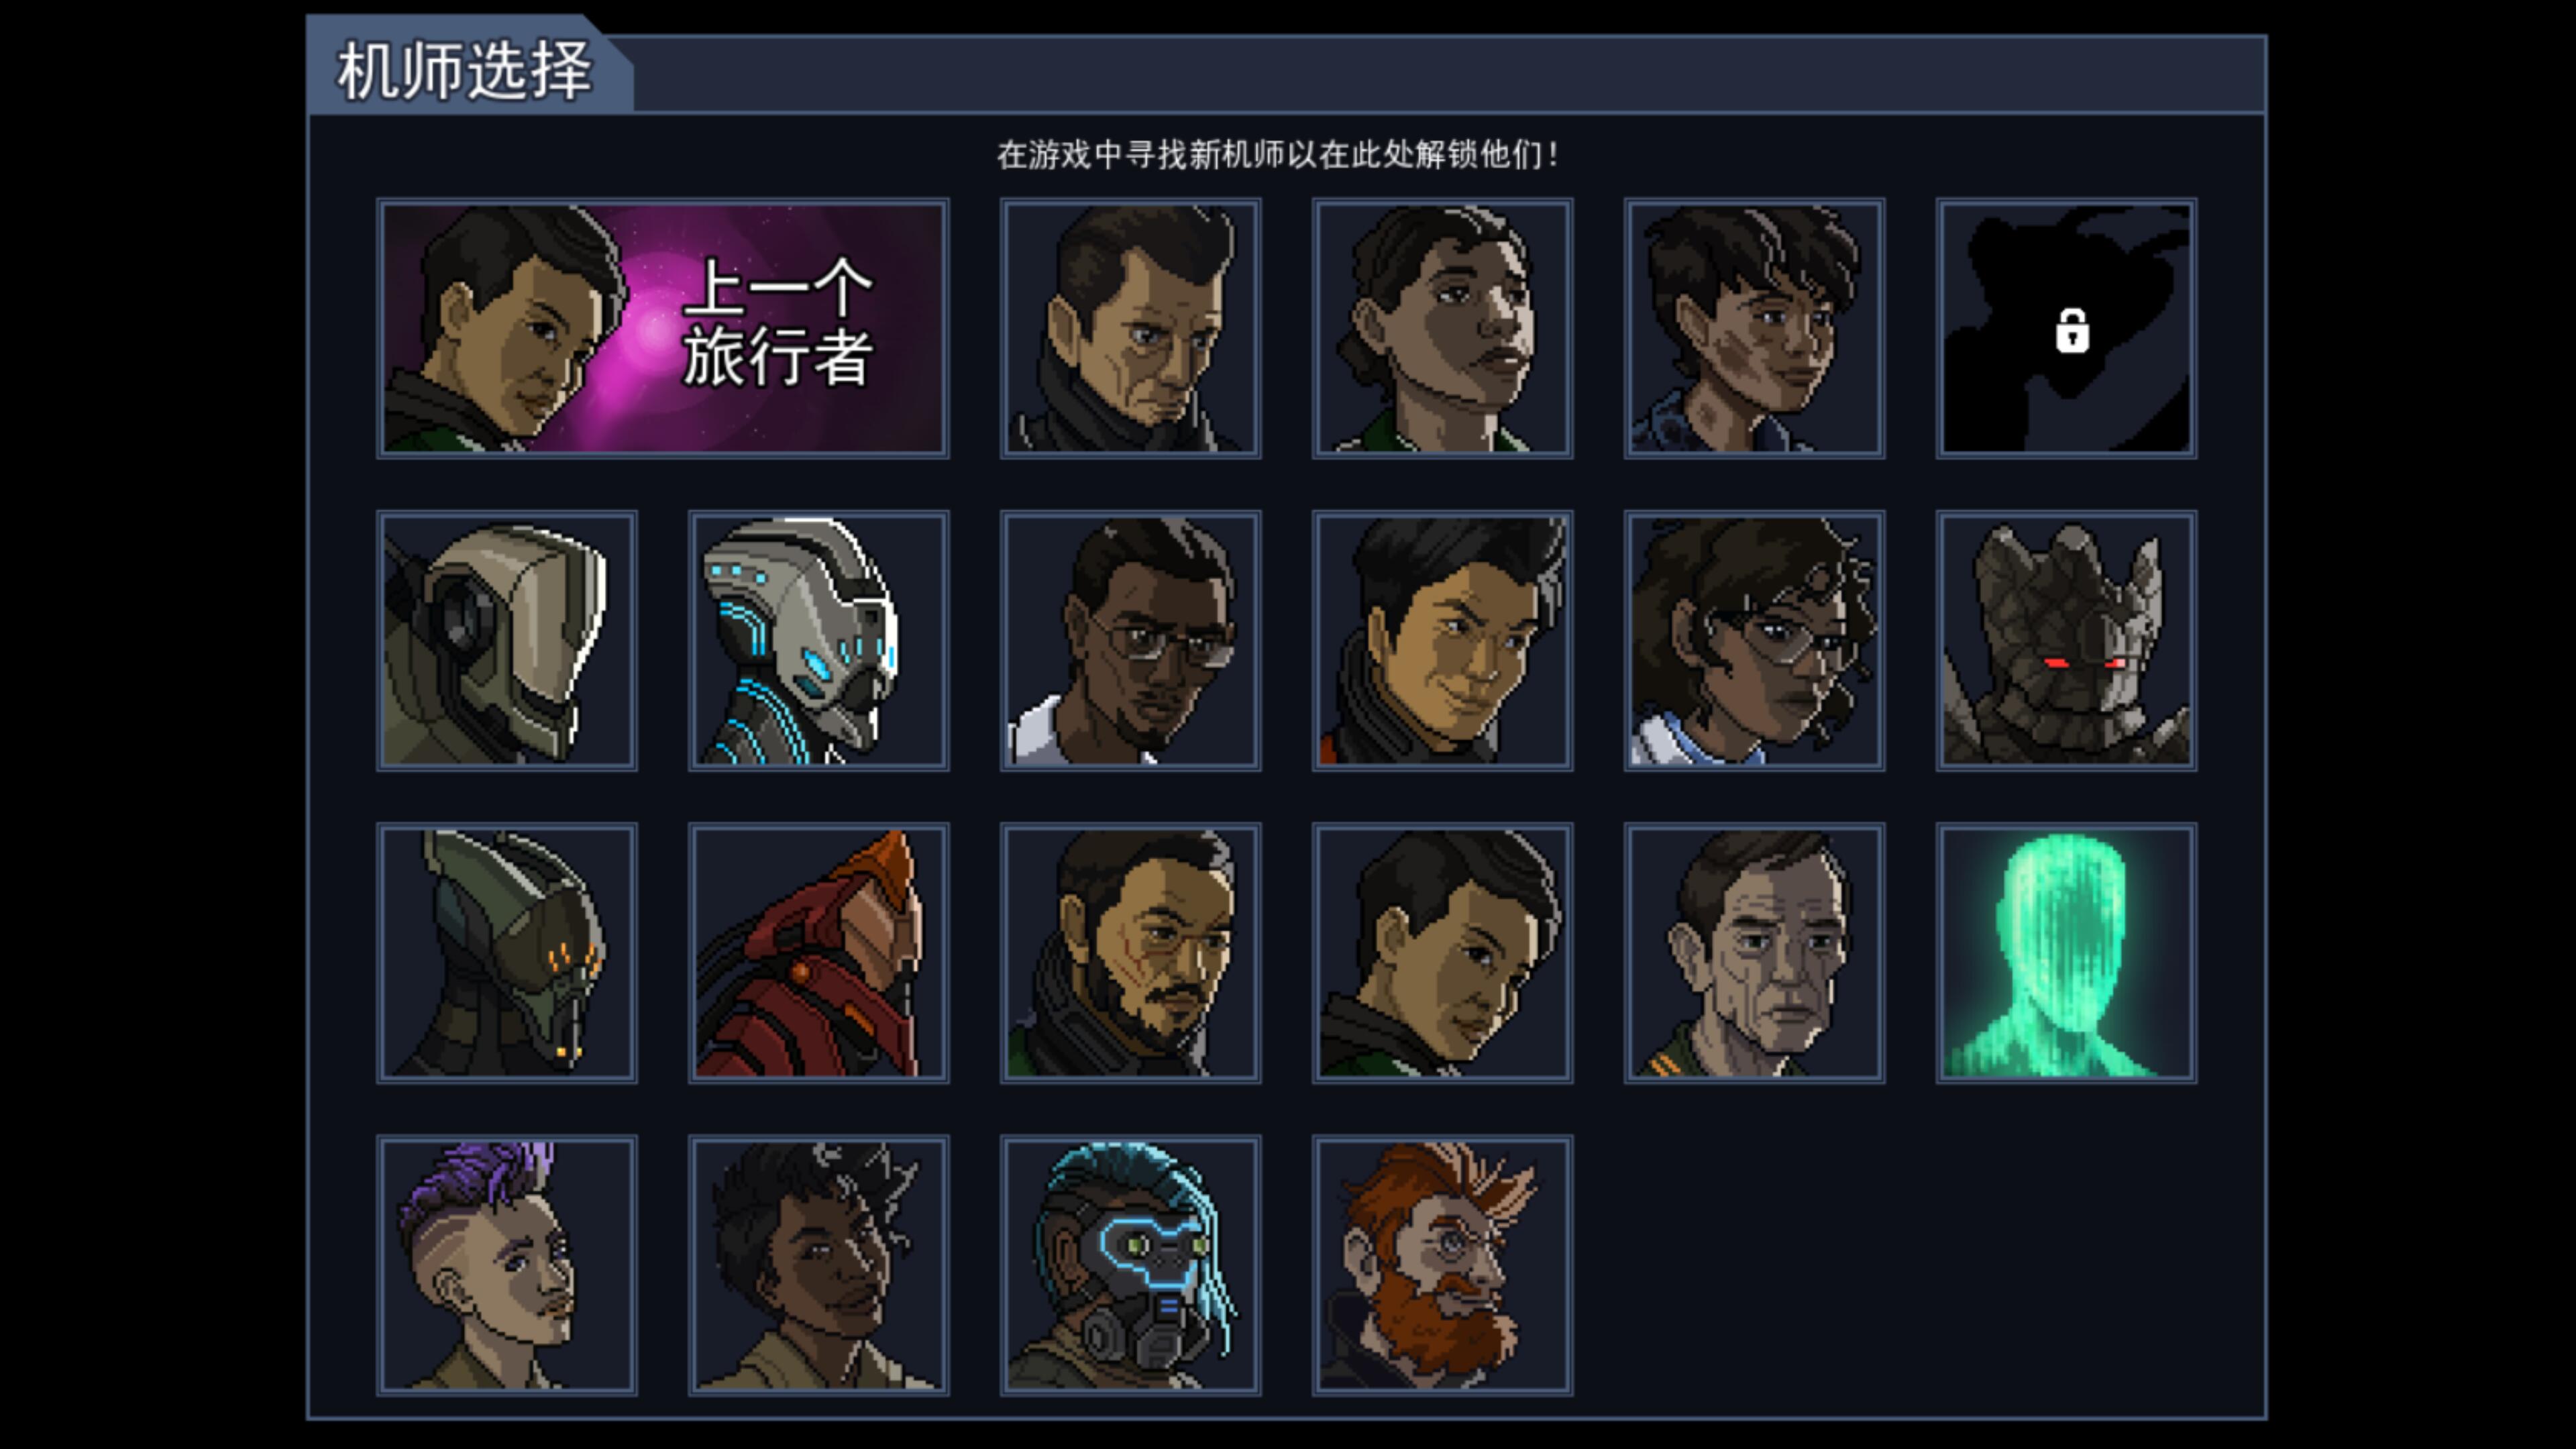Screen dimensions: 2576x1449
Task: Select the white robot with cyan lights
Action: [818, 641]
